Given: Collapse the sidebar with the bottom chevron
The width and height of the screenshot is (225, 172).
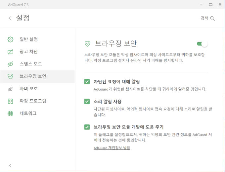Looking at the screenshot, I should 10,165.
